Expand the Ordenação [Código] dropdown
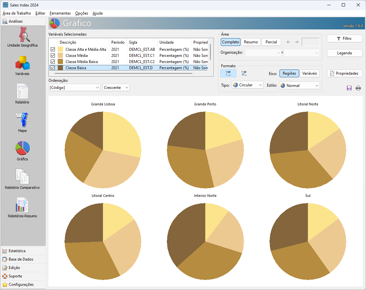The image size is (366, 290). click(74, 88)
